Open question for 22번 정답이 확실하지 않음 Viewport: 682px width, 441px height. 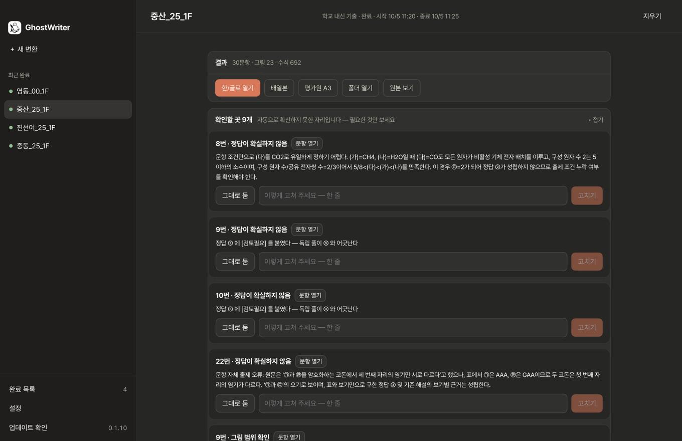[x=311, y=361]
